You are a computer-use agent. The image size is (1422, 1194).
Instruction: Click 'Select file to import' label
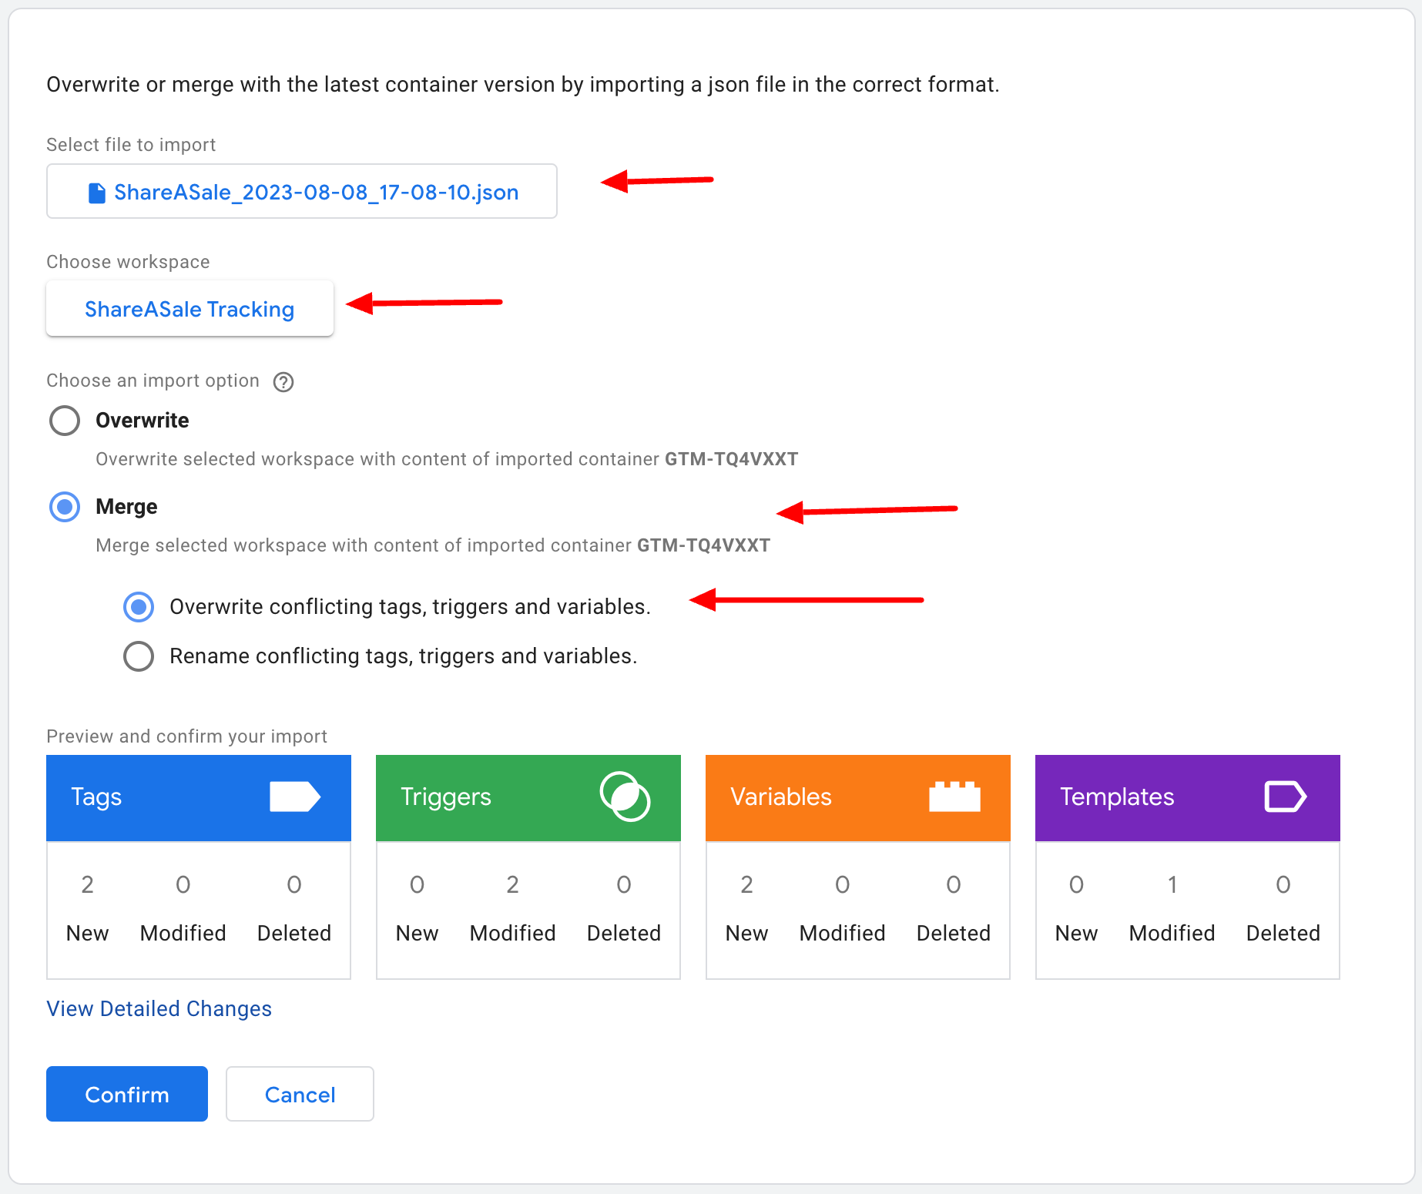point(131,145)
